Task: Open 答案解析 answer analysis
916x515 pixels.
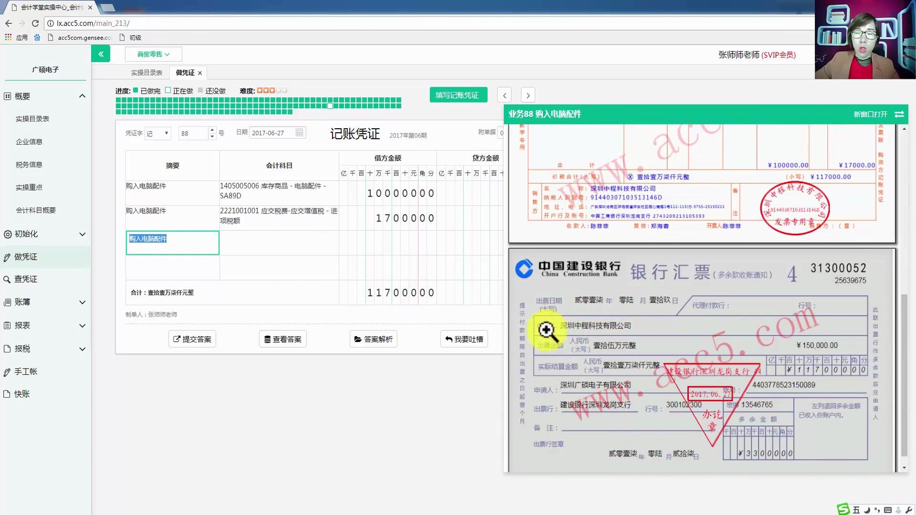Action: pos(373,339)
